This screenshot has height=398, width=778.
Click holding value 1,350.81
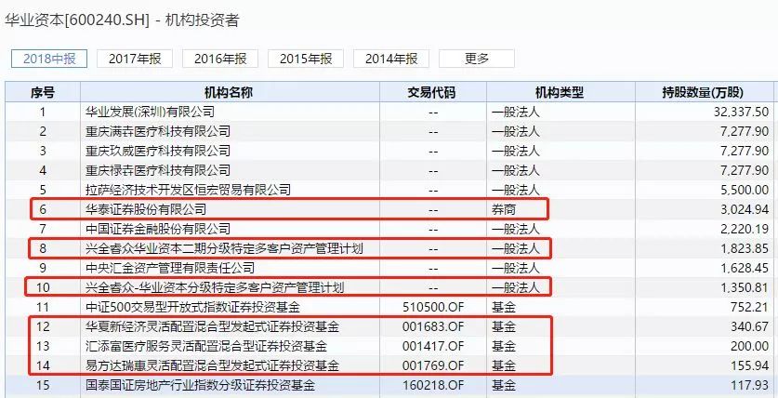(745, 287)
